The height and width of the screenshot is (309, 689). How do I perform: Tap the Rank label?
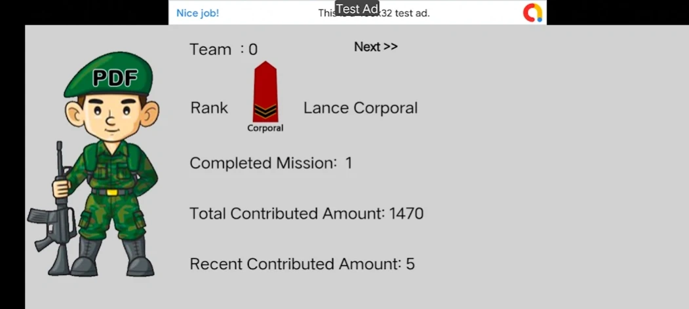(209, 108)
